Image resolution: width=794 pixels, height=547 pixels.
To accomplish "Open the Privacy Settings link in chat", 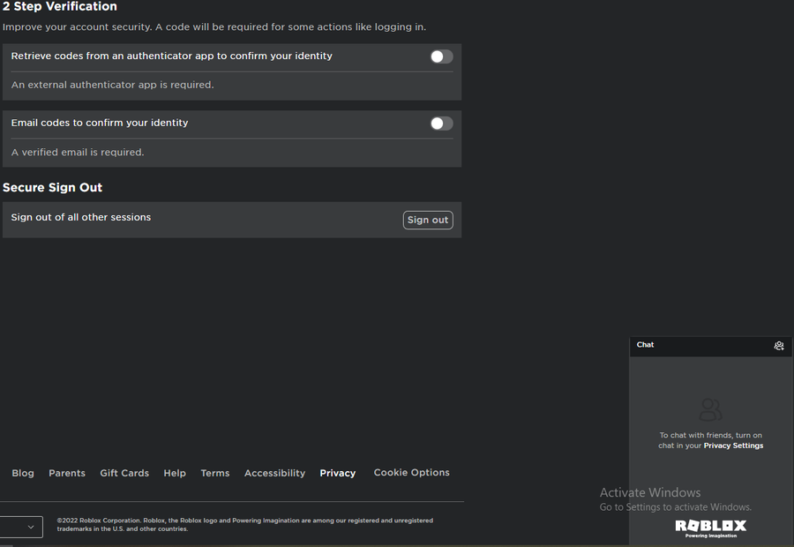I will point(733,446).
